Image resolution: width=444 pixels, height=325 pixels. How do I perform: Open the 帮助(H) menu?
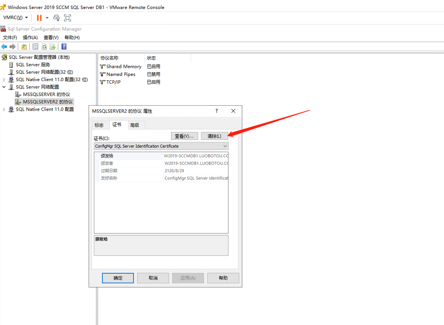[x=72, y=37]
